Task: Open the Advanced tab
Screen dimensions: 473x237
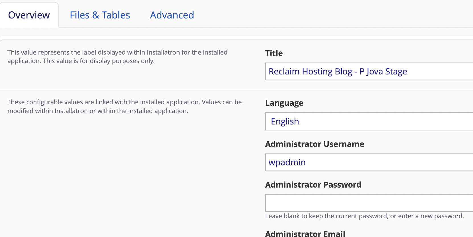Action: coord(172,15)
